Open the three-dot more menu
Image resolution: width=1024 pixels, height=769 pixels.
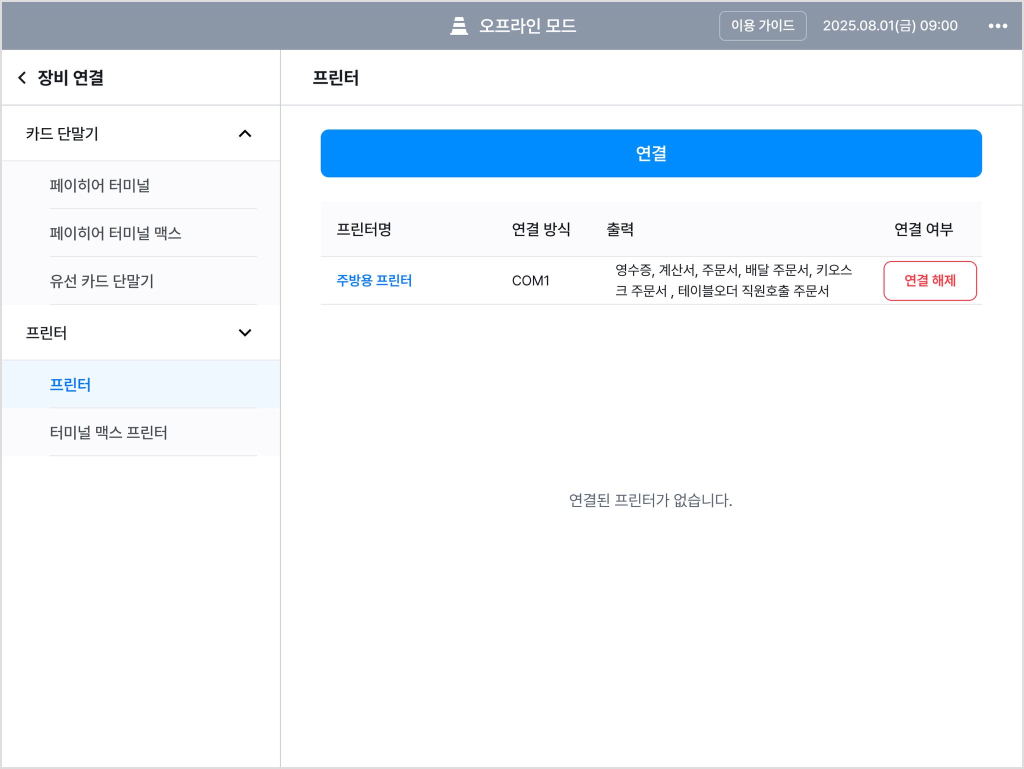[997, 26]
